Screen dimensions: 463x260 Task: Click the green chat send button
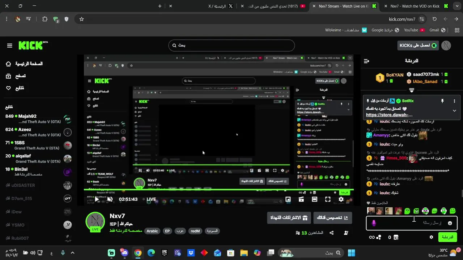tap(447, 237)
